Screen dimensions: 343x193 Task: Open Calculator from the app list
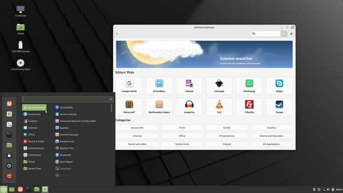[63, 169]
